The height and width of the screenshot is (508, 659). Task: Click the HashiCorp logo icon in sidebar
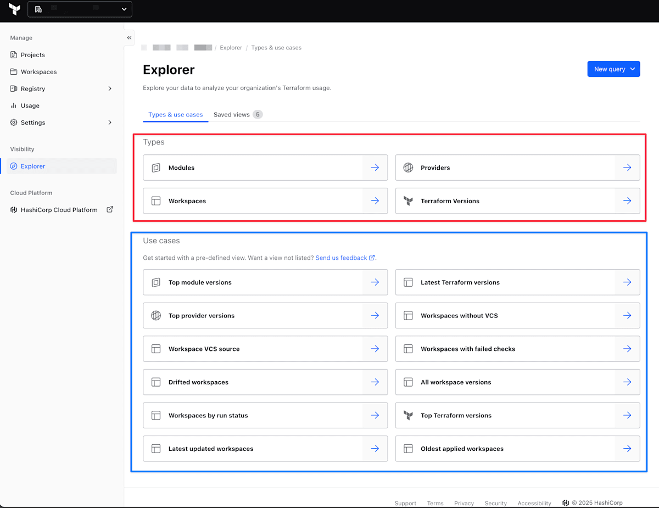tap(14, 210)
